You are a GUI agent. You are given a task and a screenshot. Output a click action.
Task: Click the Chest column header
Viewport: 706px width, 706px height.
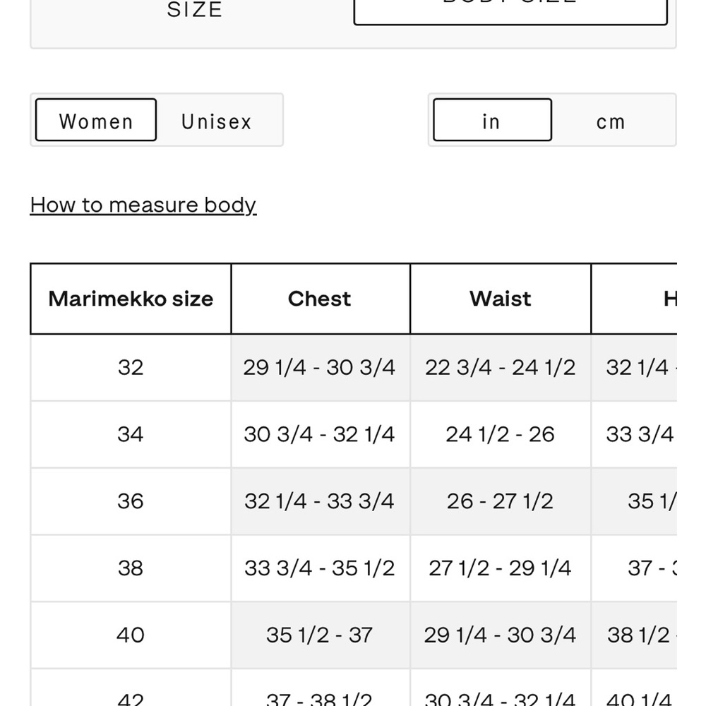click(x=321, y=299)
